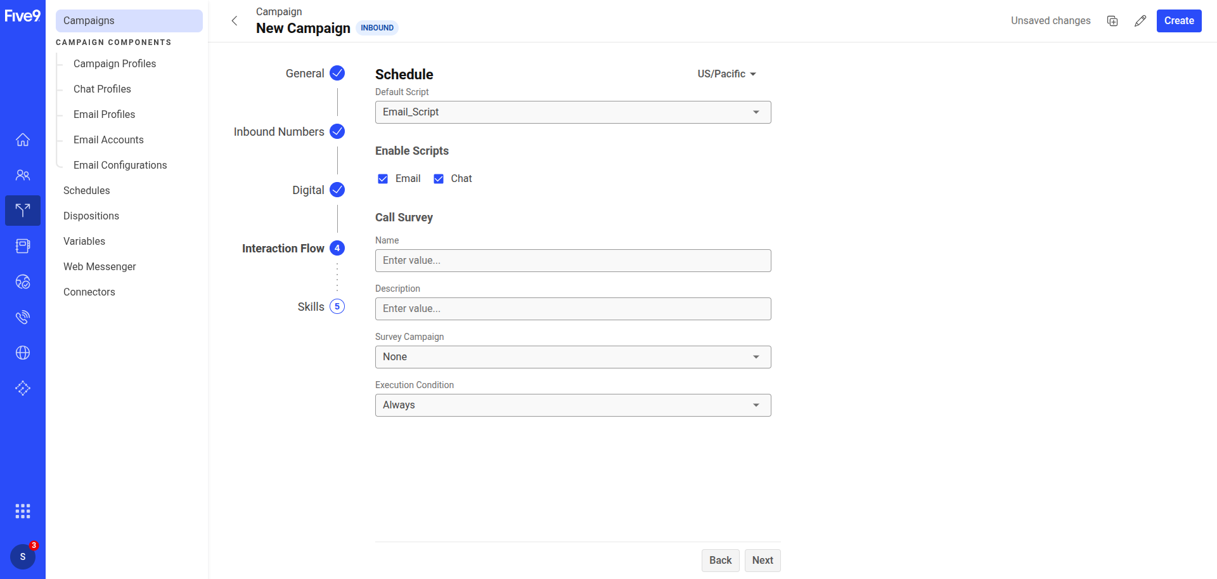Open Email Accounts
The image size is (1217, 579).
click(x=108, y=140)
